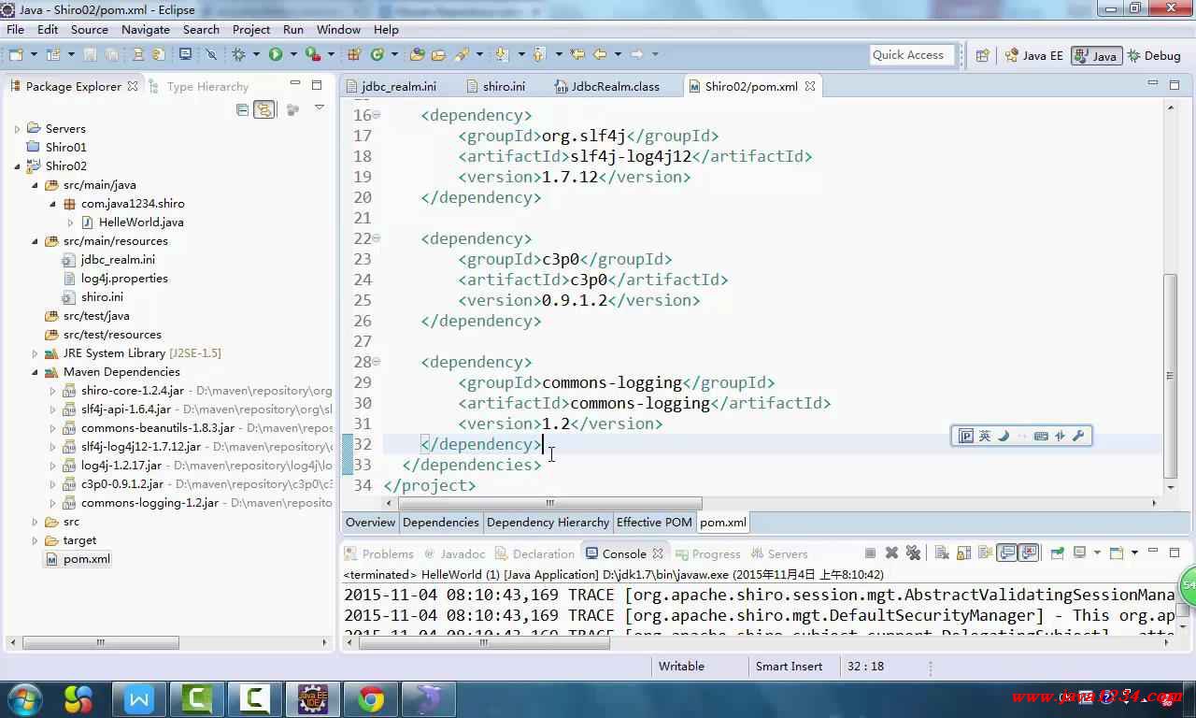The height and width of the screenshot is (718, 1196).
Task: Click the New Java Package toolbar icon
Action: [353, 55]
